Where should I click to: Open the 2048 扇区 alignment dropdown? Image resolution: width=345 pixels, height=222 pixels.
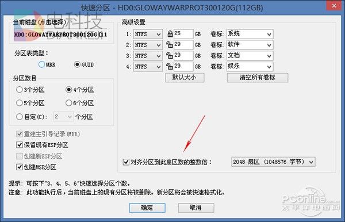coord(273,162)
